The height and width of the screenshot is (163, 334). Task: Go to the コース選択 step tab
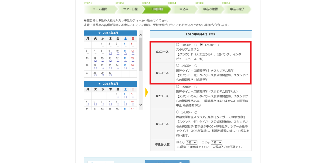pos(97,9)
